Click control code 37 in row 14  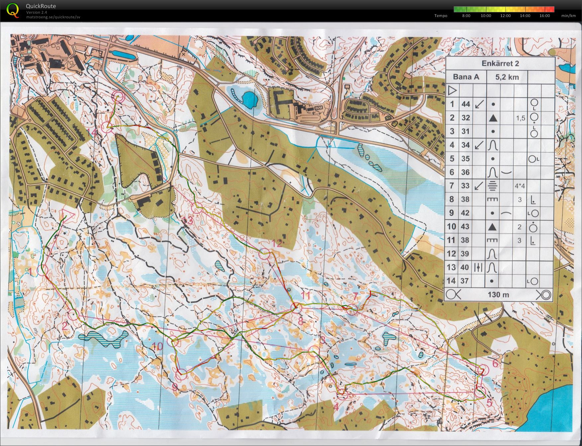pos(465,281)
